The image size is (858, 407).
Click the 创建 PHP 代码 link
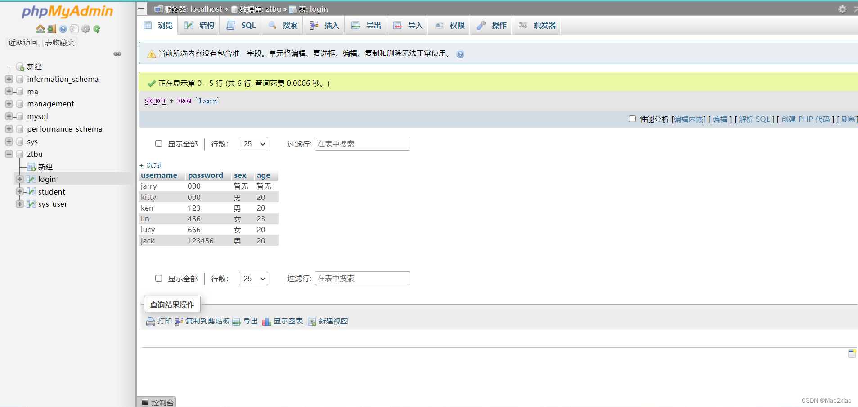pos(805,119)
